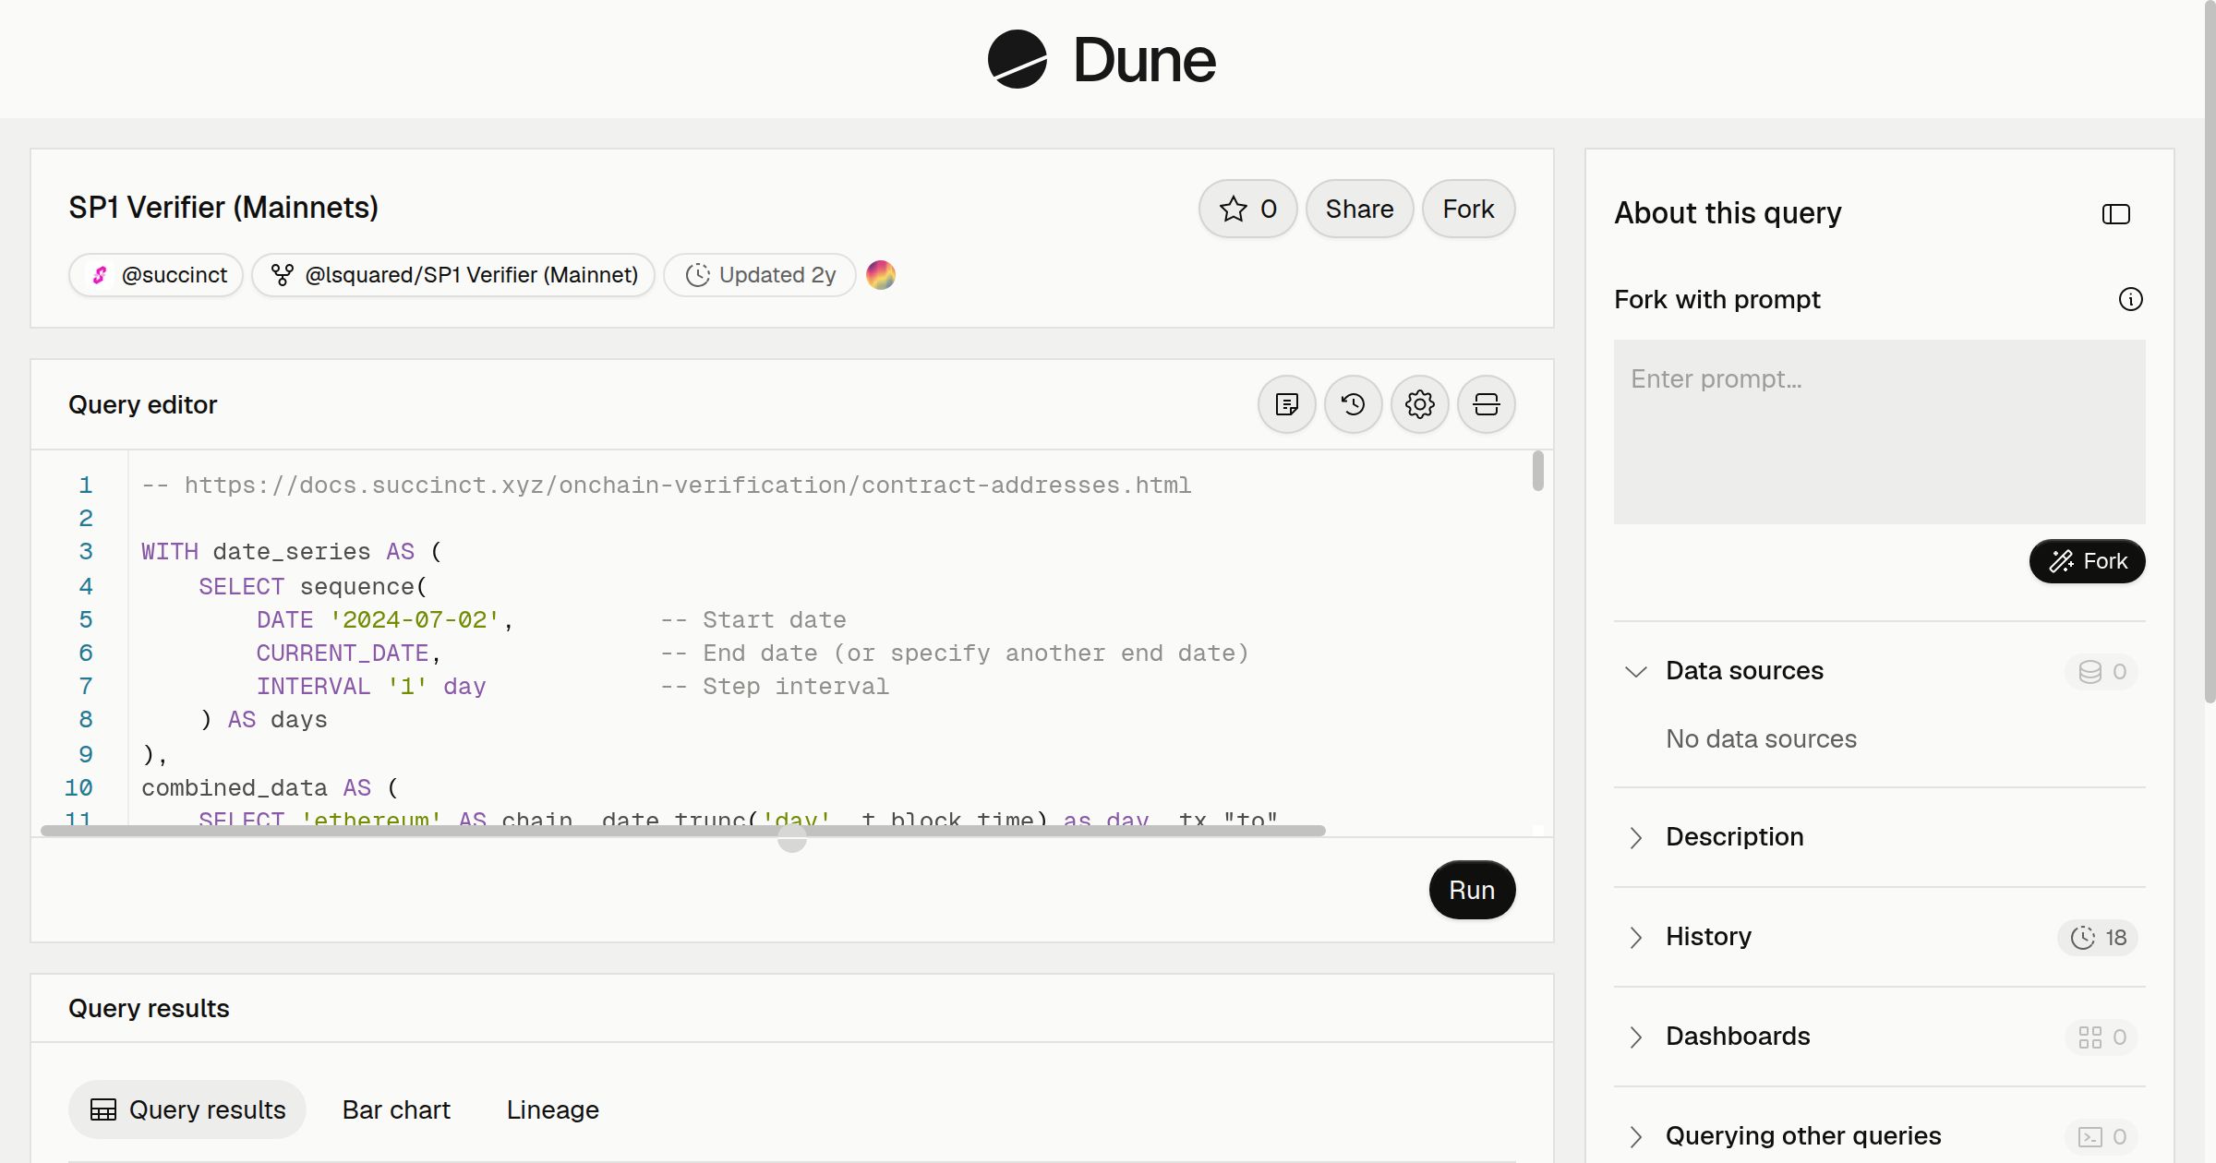Fork the query using top Fork button

(x=1468, y=209)
